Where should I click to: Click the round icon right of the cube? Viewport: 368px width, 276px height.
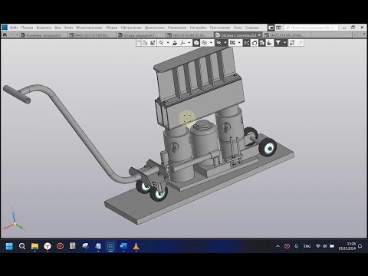point(204,43)
